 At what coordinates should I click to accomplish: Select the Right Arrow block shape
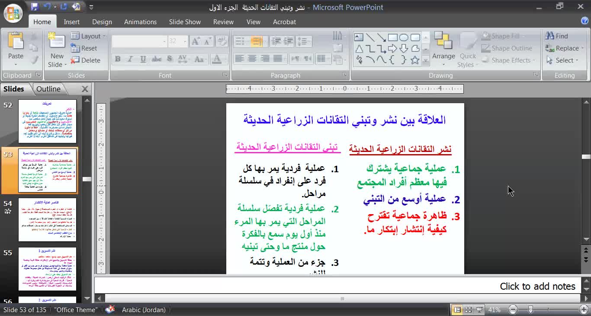coord(392,48)
